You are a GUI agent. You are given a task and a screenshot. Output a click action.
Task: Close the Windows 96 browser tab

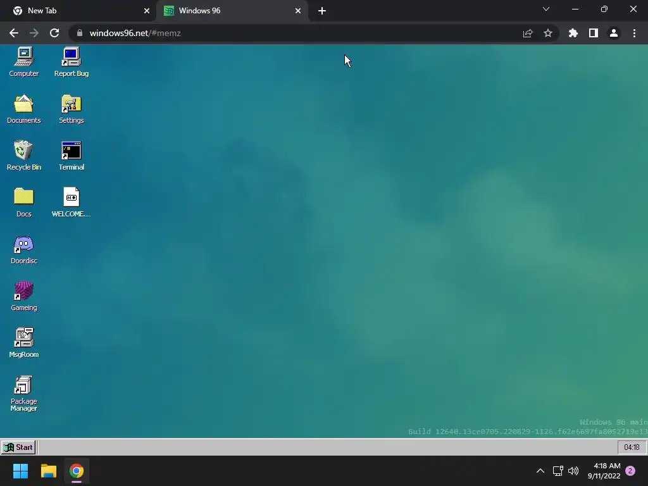pos(298,11)
